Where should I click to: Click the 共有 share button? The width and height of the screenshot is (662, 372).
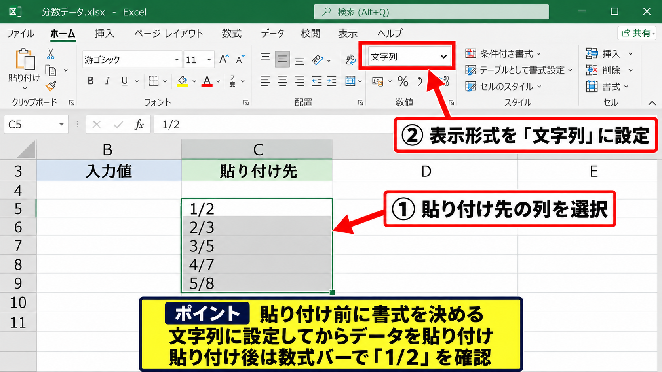pyautogui.click(x=637, y=33)
